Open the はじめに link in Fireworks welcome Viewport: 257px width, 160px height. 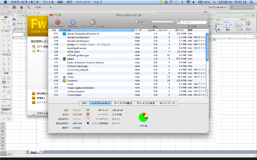point(41,93)
